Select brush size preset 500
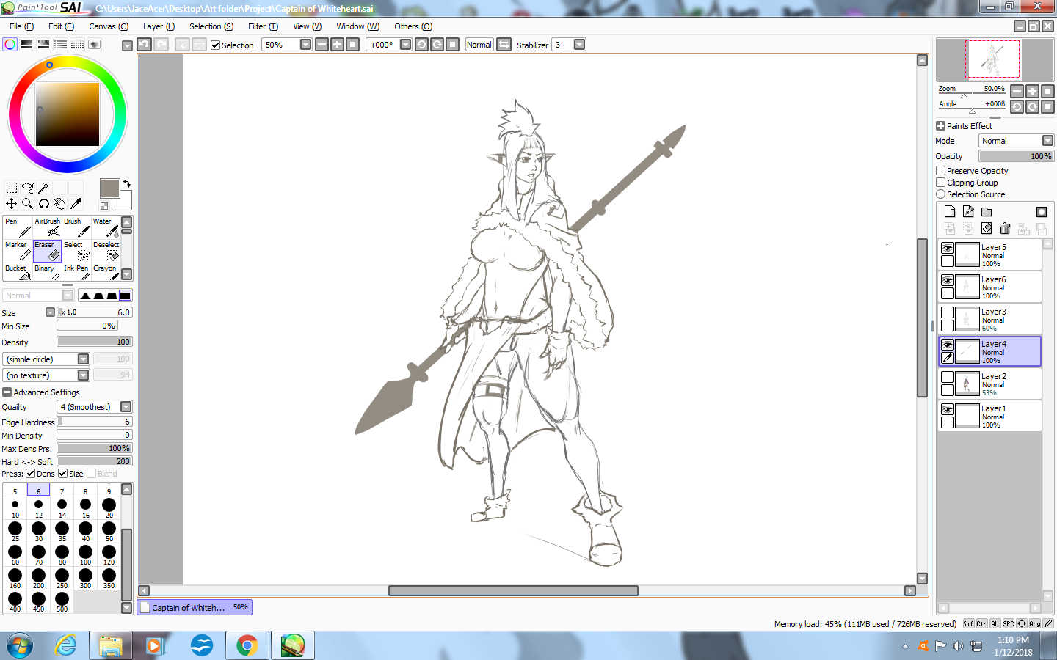Screen dimensions: 1057x660 click(62, 601)
